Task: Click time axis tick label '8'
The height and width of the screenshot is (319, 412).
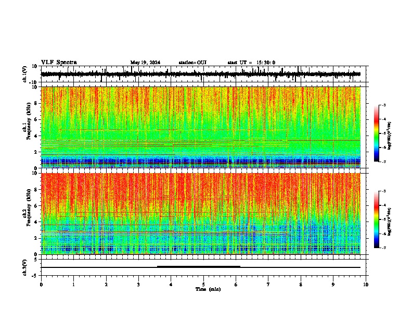Action: [x=301, y=285]
